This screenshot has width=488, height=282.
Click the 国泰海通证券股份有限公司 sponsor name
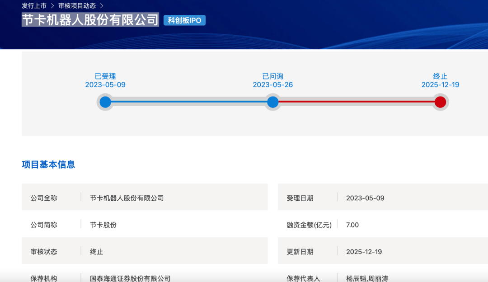[130, 278]
